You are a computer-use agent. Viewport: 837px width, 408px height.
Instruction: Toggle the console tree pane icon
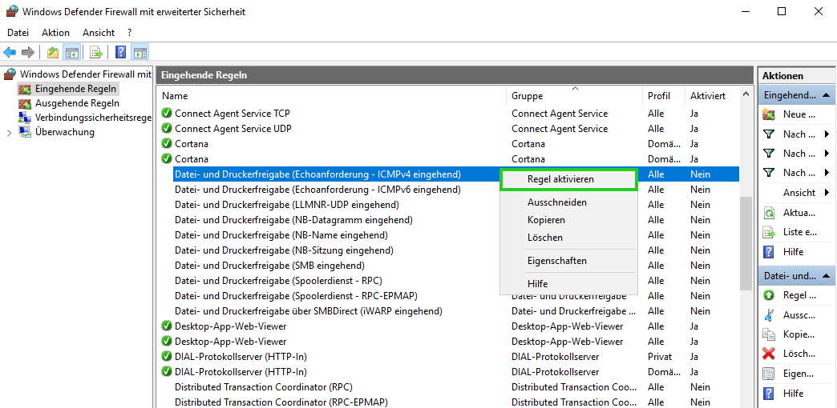71,52
